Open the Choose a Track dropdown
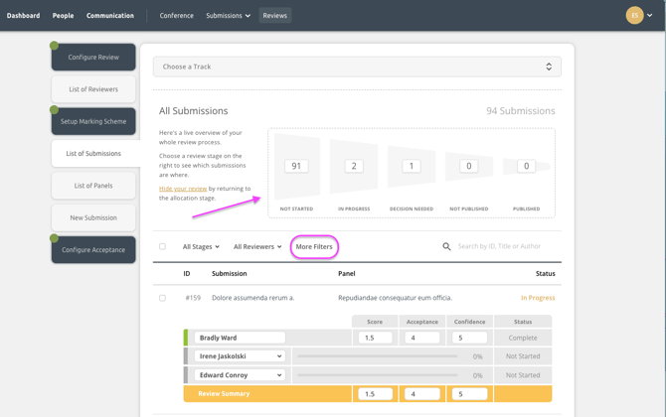This screenshot has height=417, width=666. pos(357,67)
